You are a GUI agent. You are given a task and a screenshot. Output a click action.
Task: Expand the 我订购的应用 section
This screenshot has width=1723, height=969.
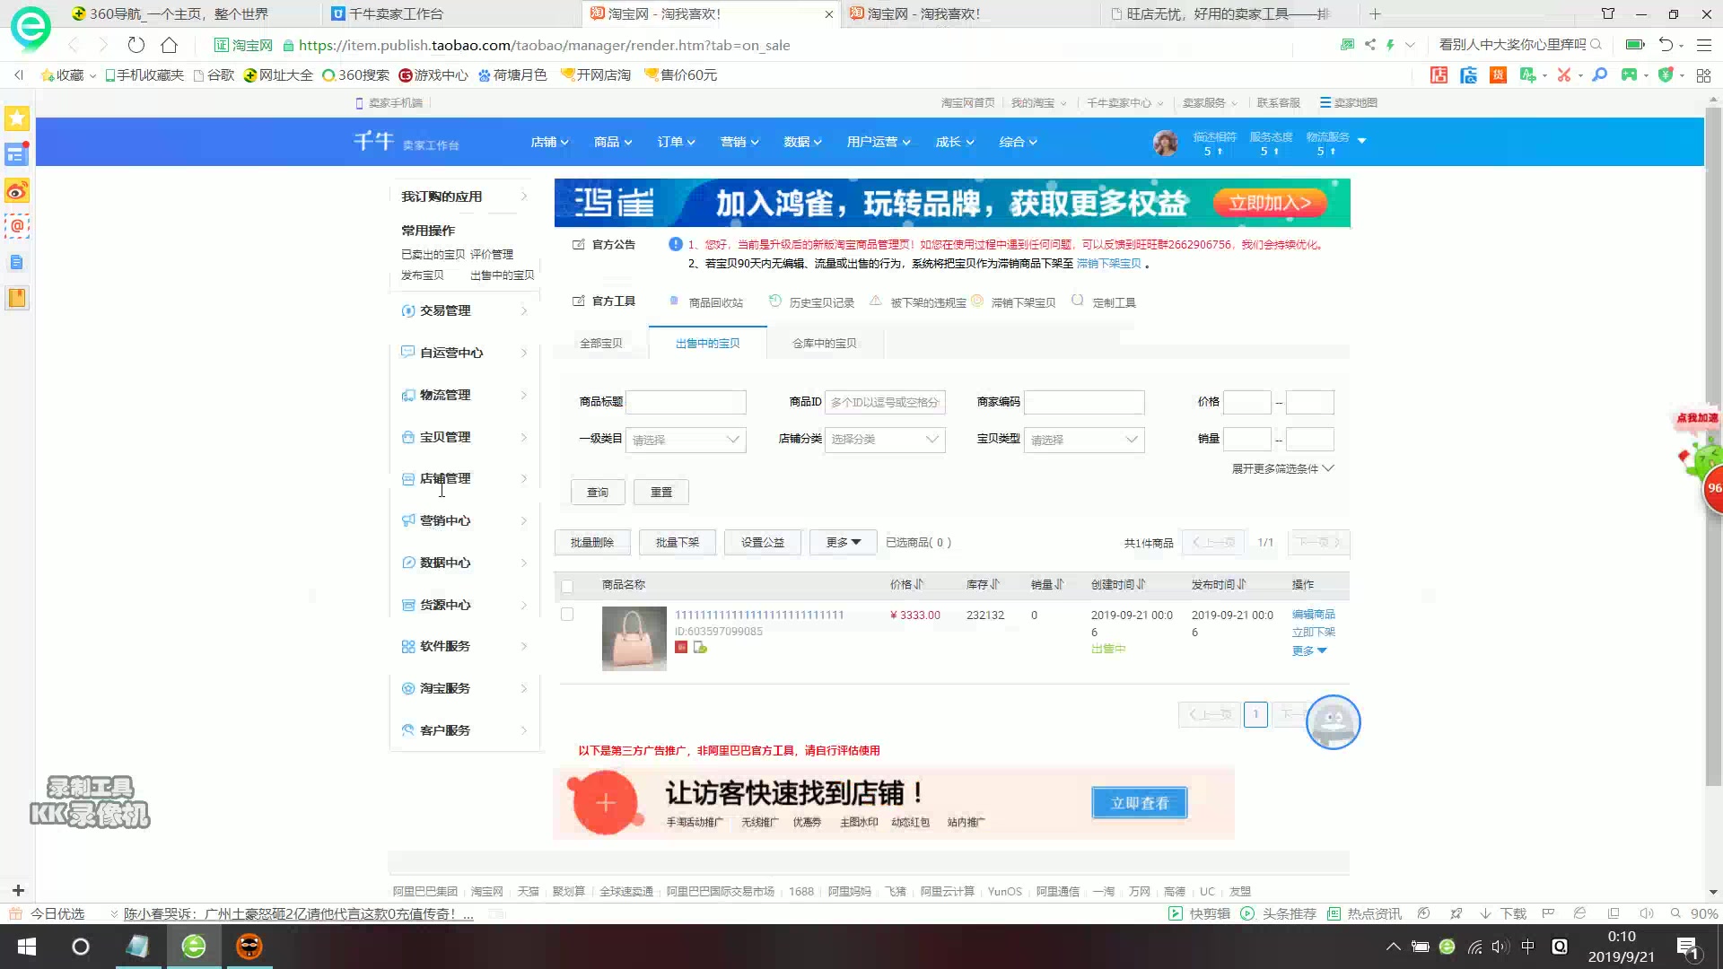(464, 196)
